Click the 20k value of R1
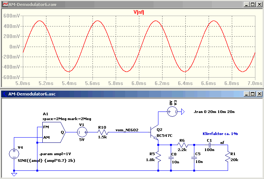The width and height of the screenshot is (264, 179). 234,160
